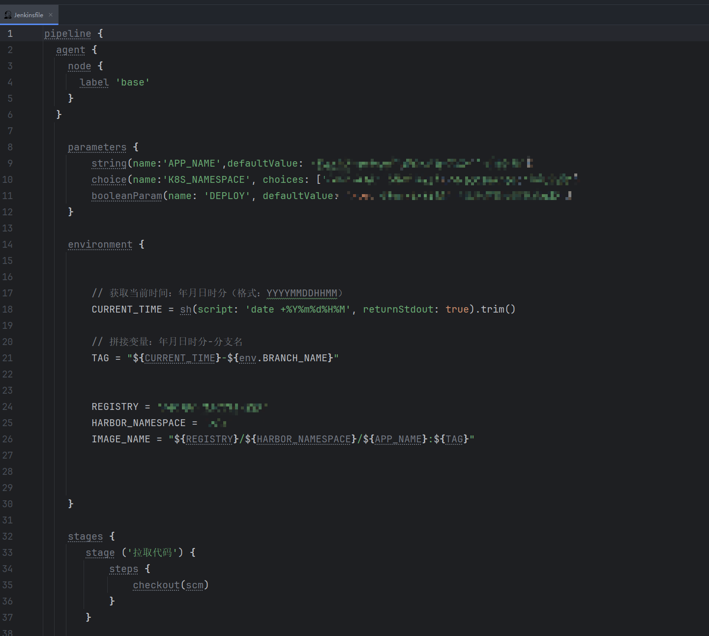Viewport: 709px width, 636px height.
Task: Close the Jenkinsfile tab
Action: [51, 15]
